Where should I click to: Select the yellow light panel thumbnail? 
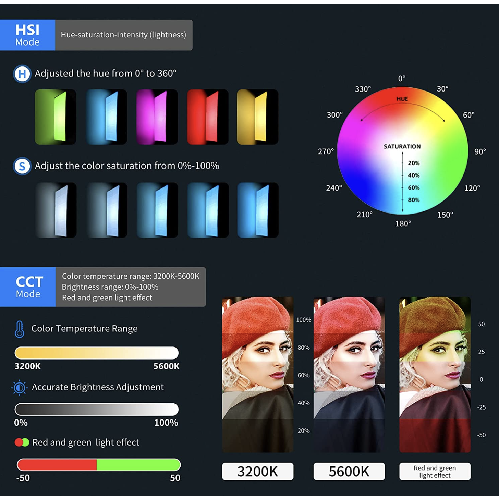point(258,117)
